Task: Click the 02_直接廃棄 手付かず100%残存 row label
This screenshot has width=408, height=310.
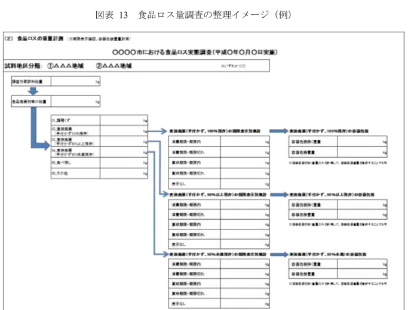Action: [75, 131]
